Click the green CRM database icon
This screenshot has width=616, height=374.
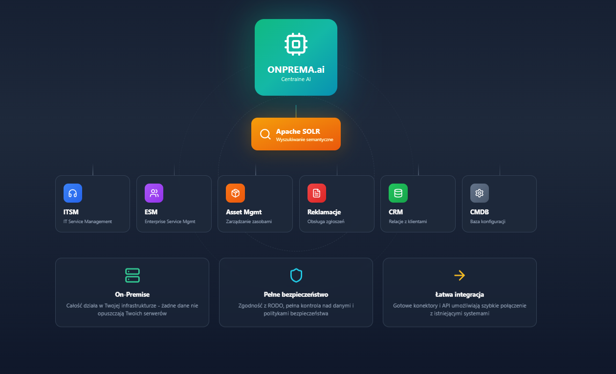[x=398, y=193]
